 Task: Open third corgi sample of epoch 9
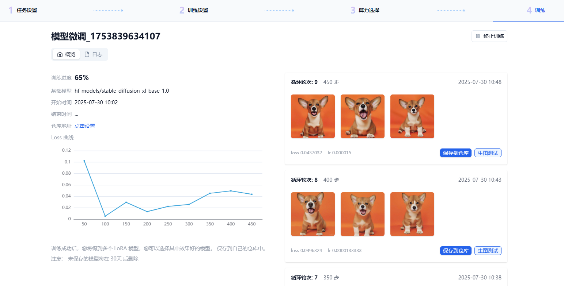[412, 116]
